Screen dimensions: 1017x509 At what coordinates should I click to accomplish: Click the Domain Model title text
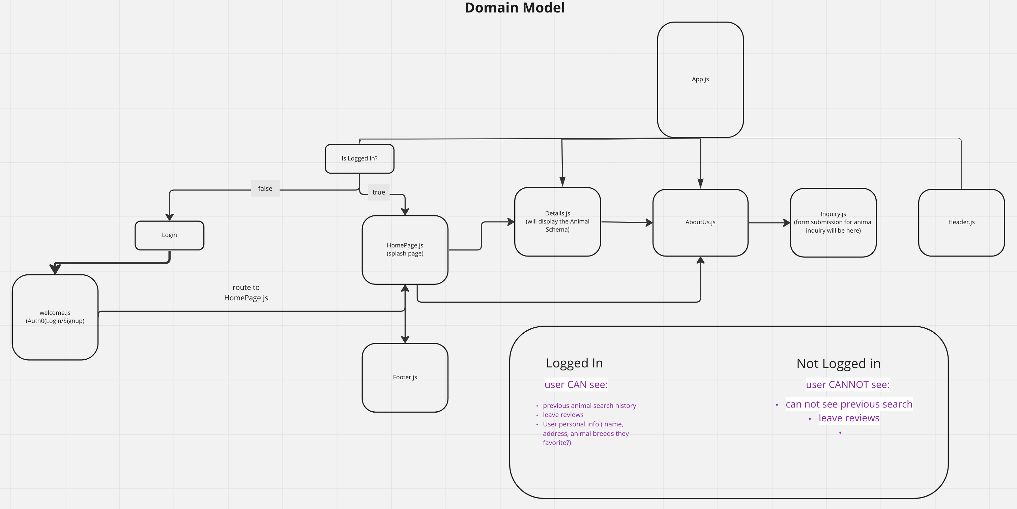515,8
